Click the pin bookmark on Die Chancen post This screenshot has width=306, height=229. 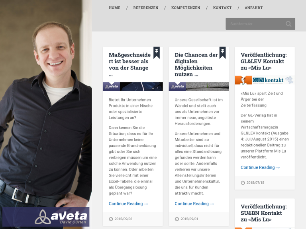(x=222, y=52)
